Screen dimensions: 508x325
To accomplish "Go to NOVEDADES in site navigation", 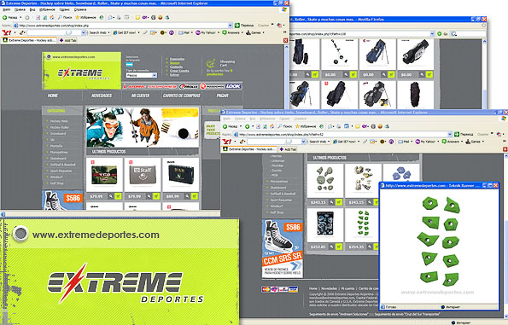I will (x=102, y=96).
